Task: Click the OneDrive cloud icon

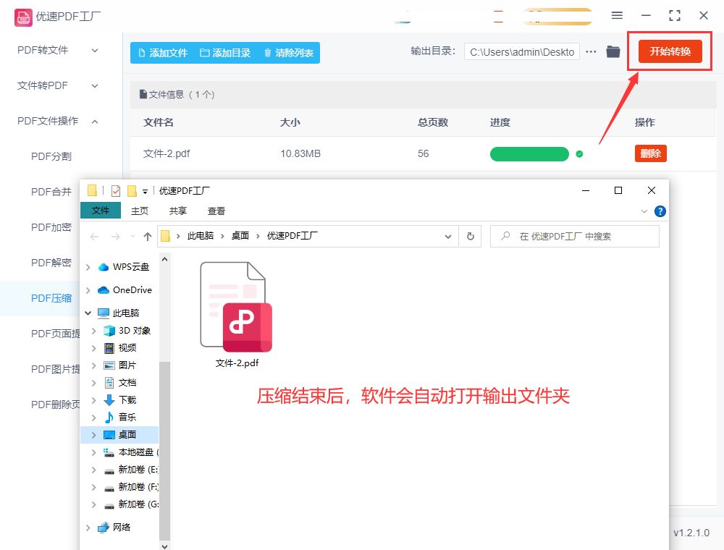Action: [104, 289]
